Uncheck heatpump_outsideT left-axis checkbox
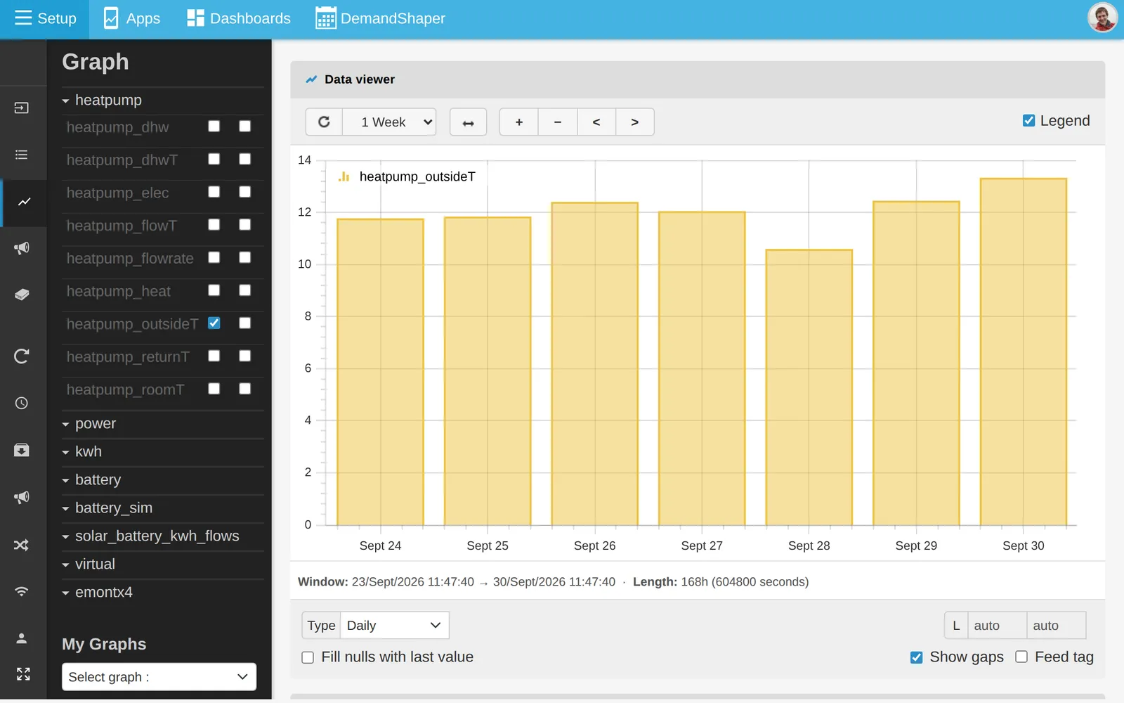This screenshot has height=703, width=1124. pyautogui.click(x=214, y=323)
